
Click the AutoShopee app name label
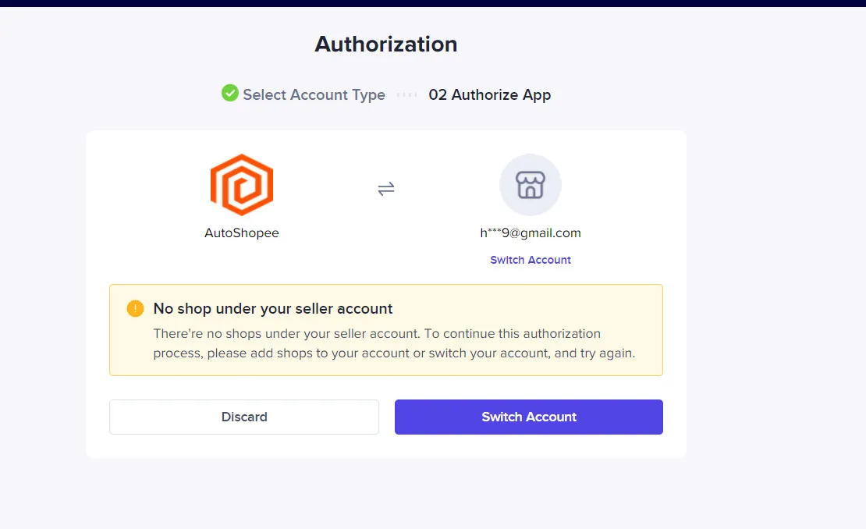click(241, 233)
